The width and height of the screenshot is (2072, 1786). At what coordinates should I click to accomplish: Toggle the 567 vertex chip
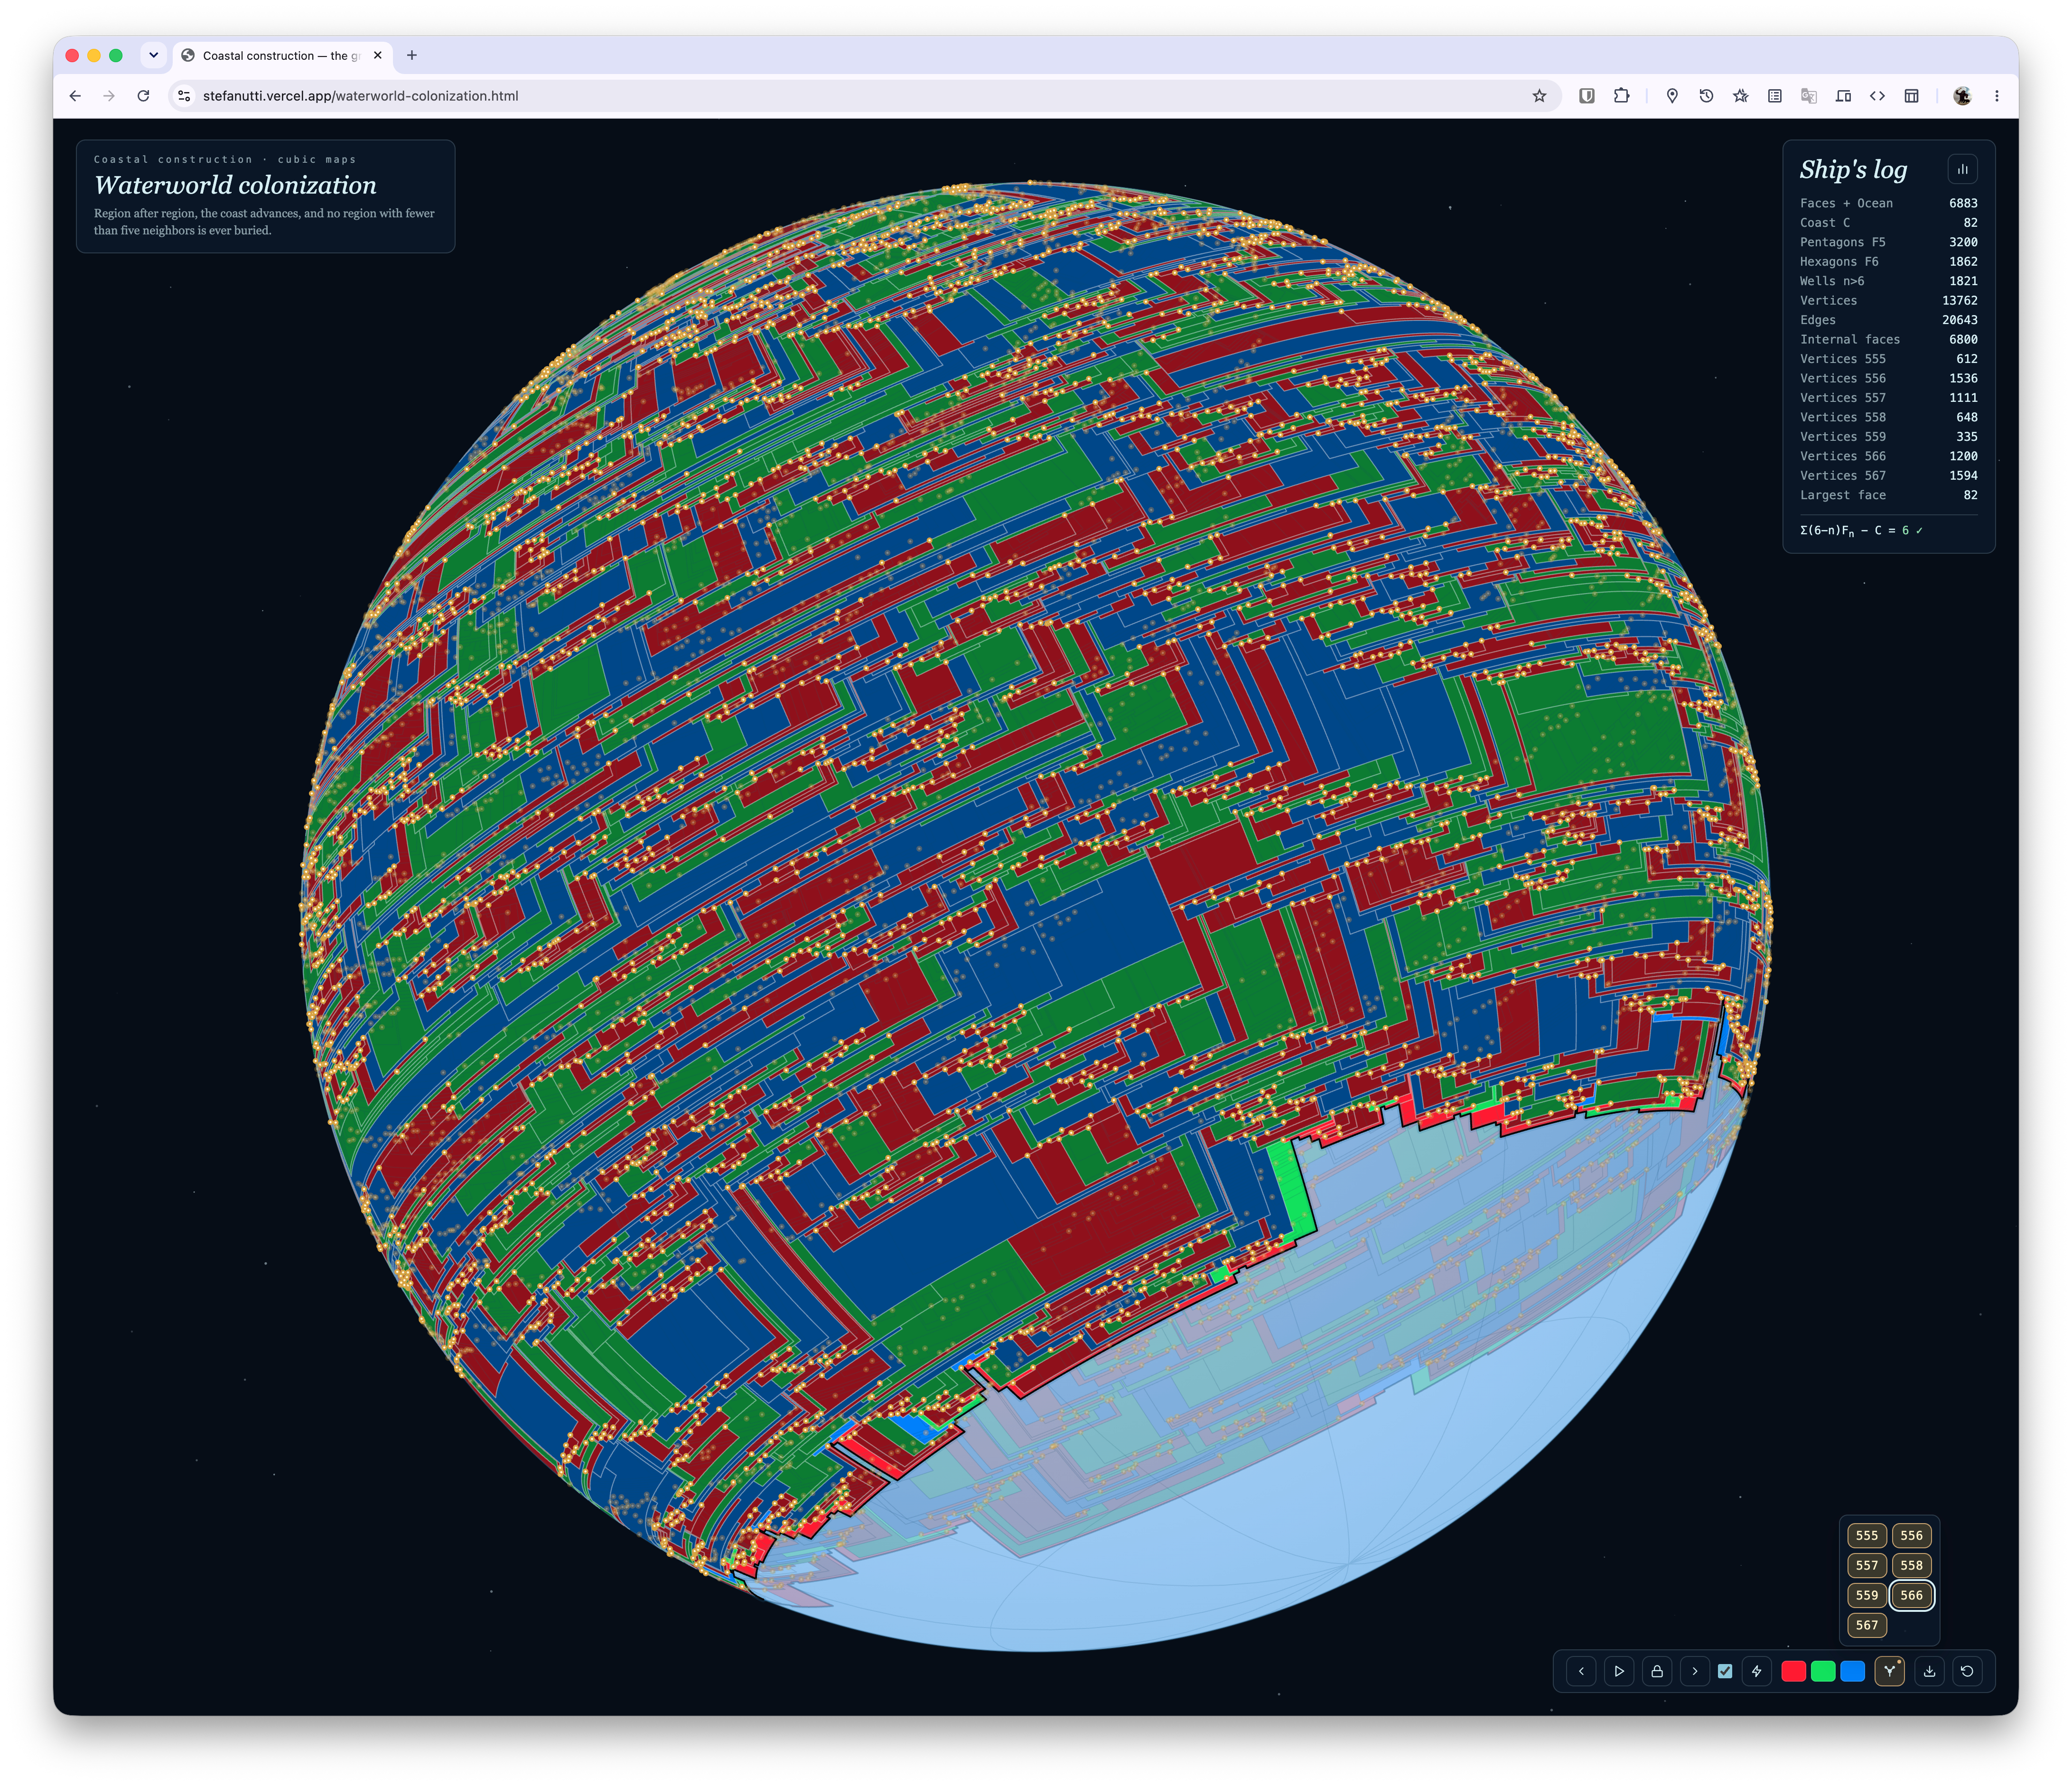1867,1625
